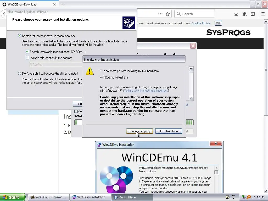Click the SysProgs logo

(228, 32)
